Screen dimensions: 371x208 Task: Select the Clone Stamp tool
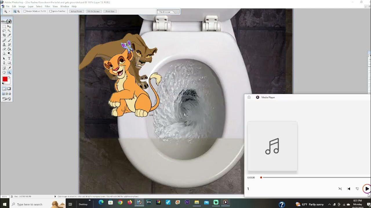click(x=4, y=44)
